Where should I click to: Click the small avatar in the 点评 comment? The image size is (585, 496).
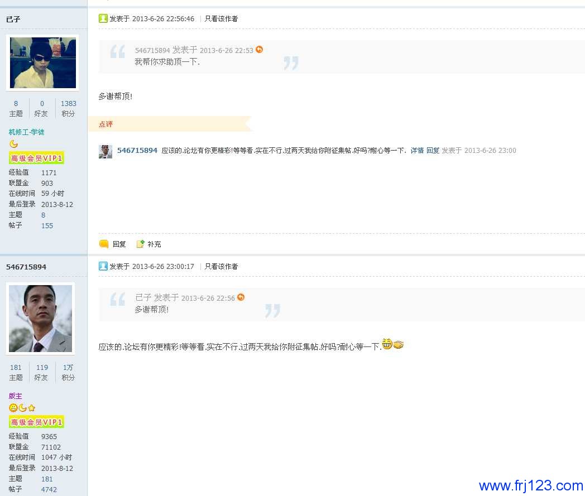(105, 151)
